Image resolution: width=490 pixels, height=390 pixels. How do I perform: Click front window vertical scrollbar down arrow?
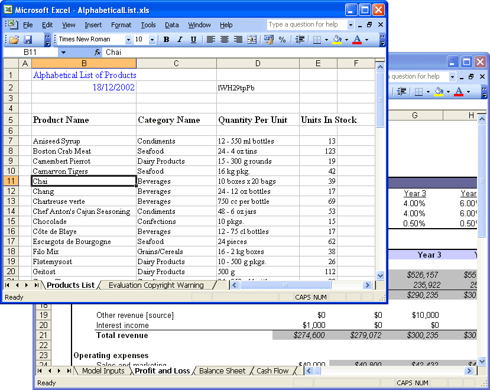pos(380,275)
